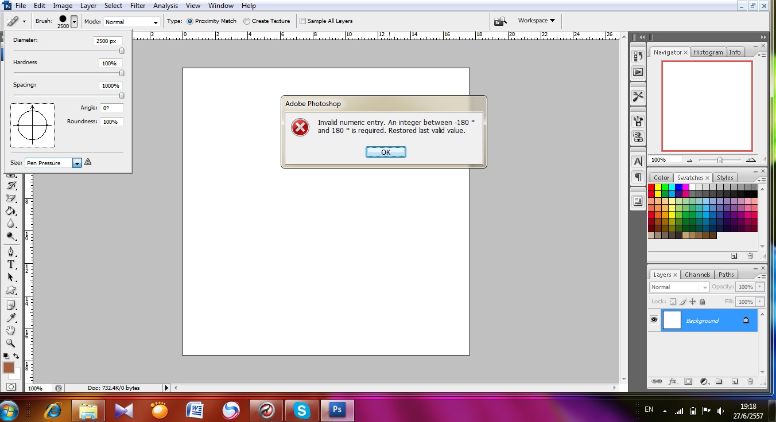Select the Type tool
The width and height of the screenshot is (776, 422).
[10, 264]
